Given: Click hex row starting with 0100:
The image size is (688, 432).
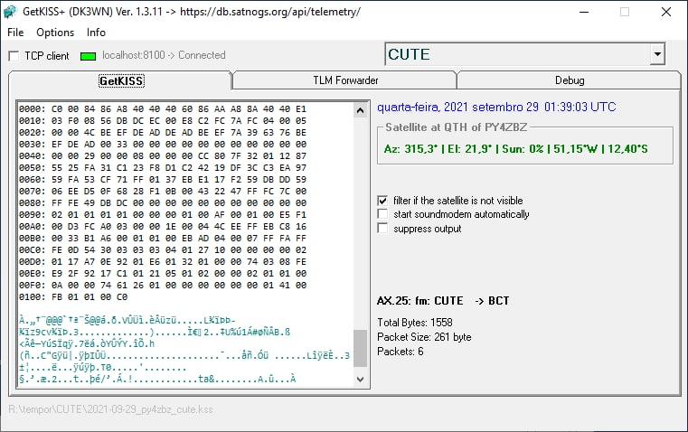Looking at the screenshot, I should click(73, 297).
